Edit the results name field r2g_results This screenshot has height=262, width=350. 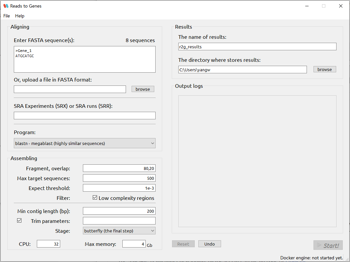(257, 46)
